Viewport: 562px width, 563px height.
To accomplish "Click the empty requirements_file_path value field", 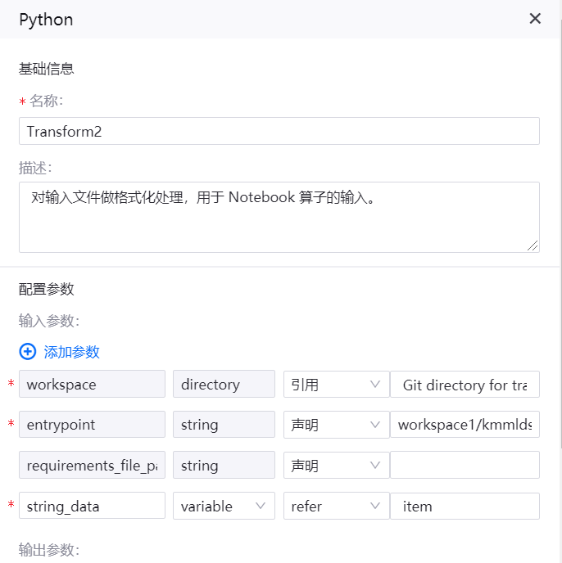I will tap(465, 466).
